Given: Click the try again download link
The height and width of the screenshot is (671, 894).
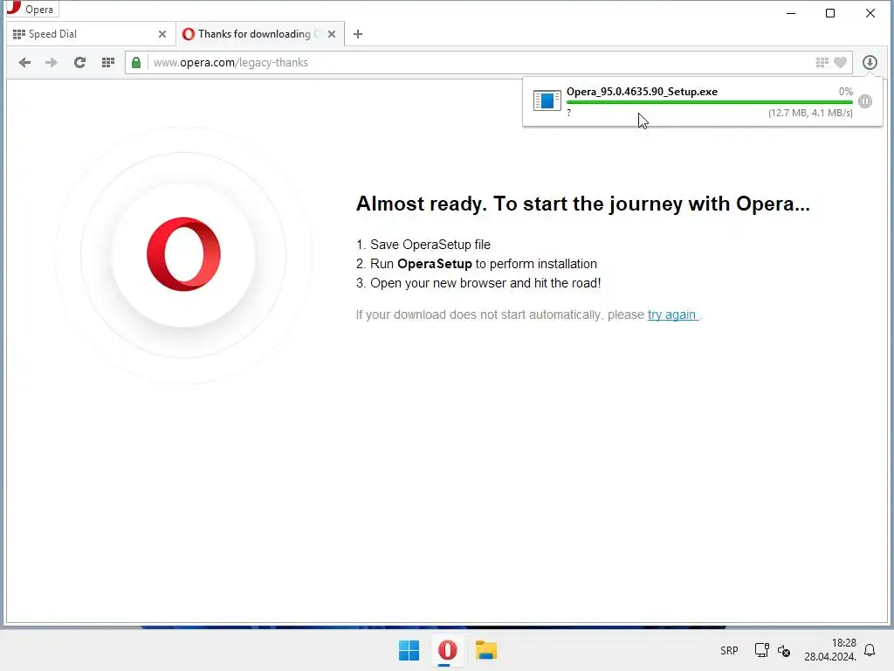Looking at the screenshot, I should pos(671,315).
